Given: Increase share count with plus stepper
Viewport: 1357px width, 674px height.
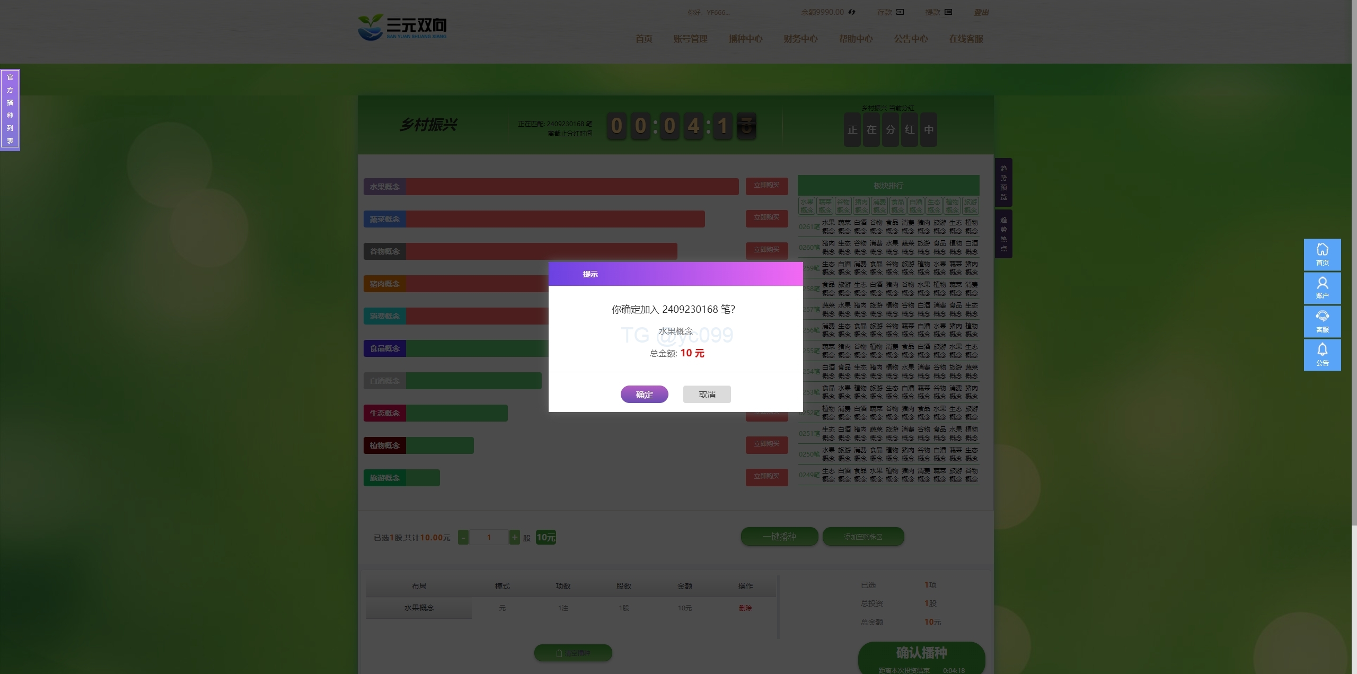Looking at the screenshot, I should tap(514, 537).
